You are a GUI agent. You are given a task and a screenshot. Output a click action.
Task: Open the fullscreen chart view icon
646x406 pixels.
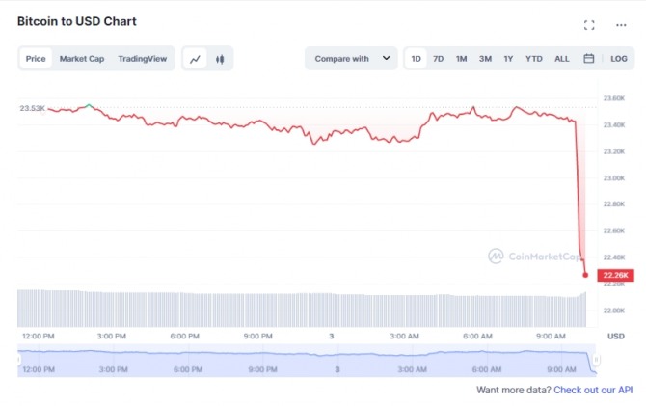pos(589,25)
